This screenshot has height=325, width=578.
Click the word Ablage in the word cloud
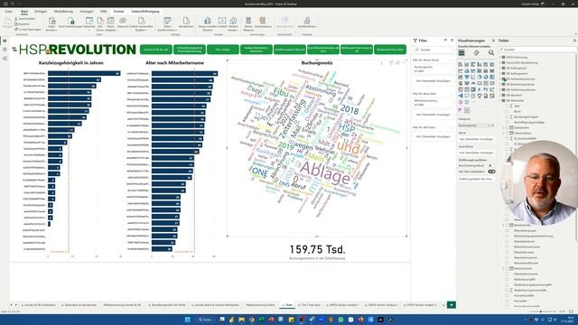point(325,172)
